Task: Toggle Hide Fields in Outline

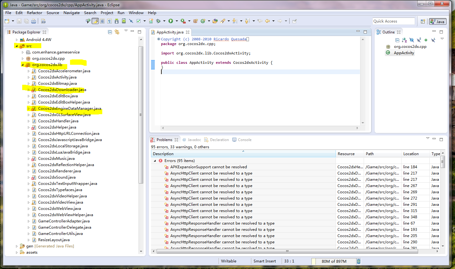Action: coord(412,40)
